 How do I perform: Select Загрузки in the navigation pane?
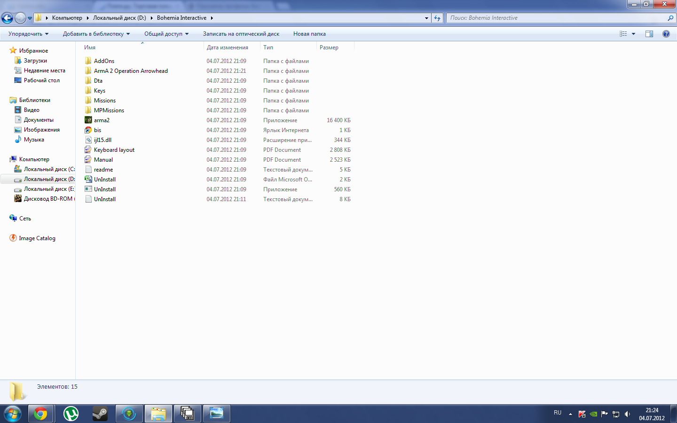click(x=35, y=61)
